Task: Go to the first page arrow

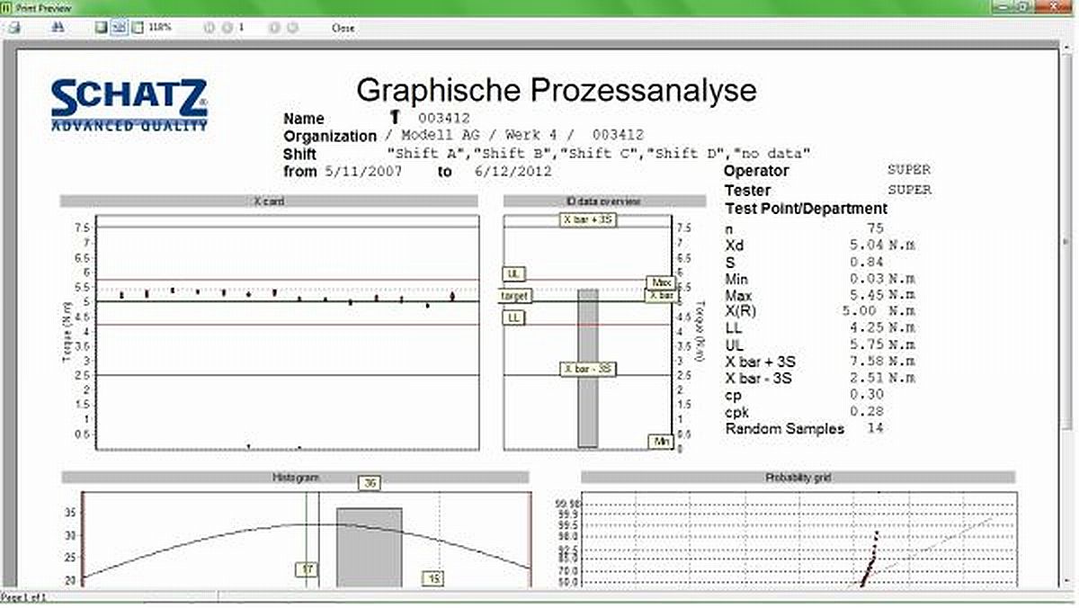Action: click(209, 28)
